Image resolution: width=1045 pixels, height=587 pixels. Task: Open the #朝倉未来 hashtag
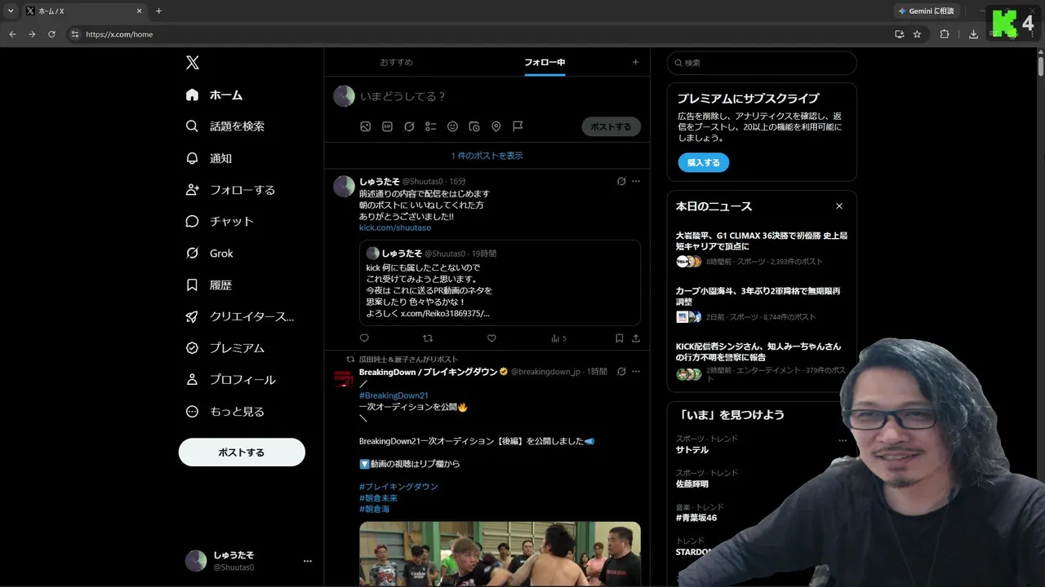(378, 498)
